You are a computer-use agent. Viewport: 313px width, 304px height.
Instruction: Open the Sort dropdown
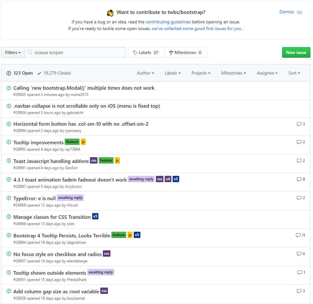294,73
